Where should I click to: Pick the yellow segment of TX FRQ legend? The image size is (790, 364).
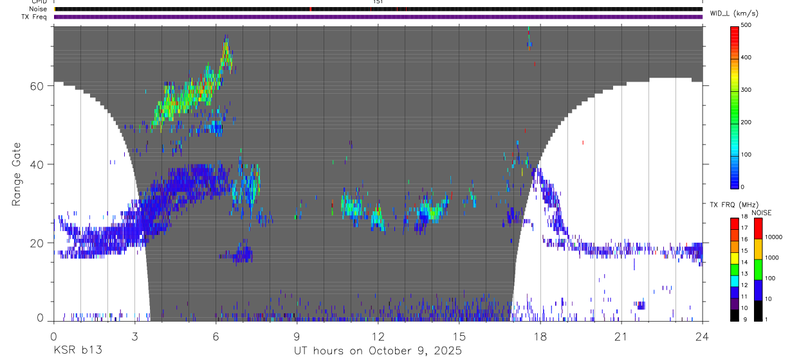pyautogui.click(x=735, y=258)
